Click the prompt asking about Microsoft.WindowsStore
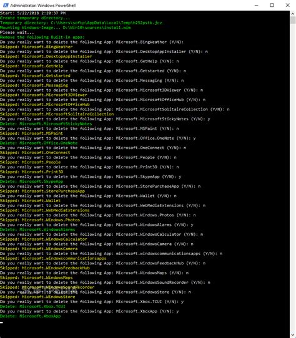The image size is (296, 338). pos(96,292)
